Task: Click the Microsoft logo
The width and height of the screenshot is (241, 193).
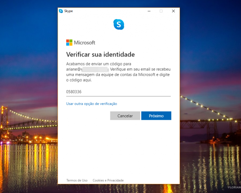Action: (81, 42)
